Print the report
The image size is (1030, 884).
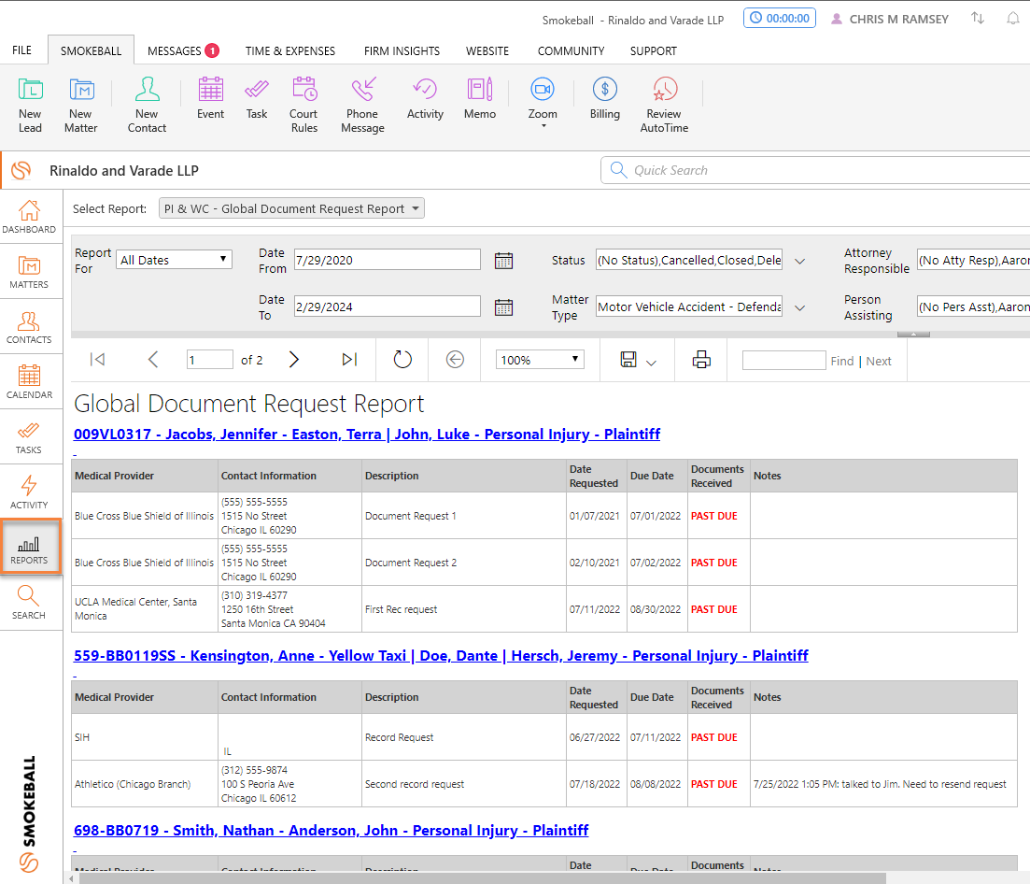tap(701, 360)
